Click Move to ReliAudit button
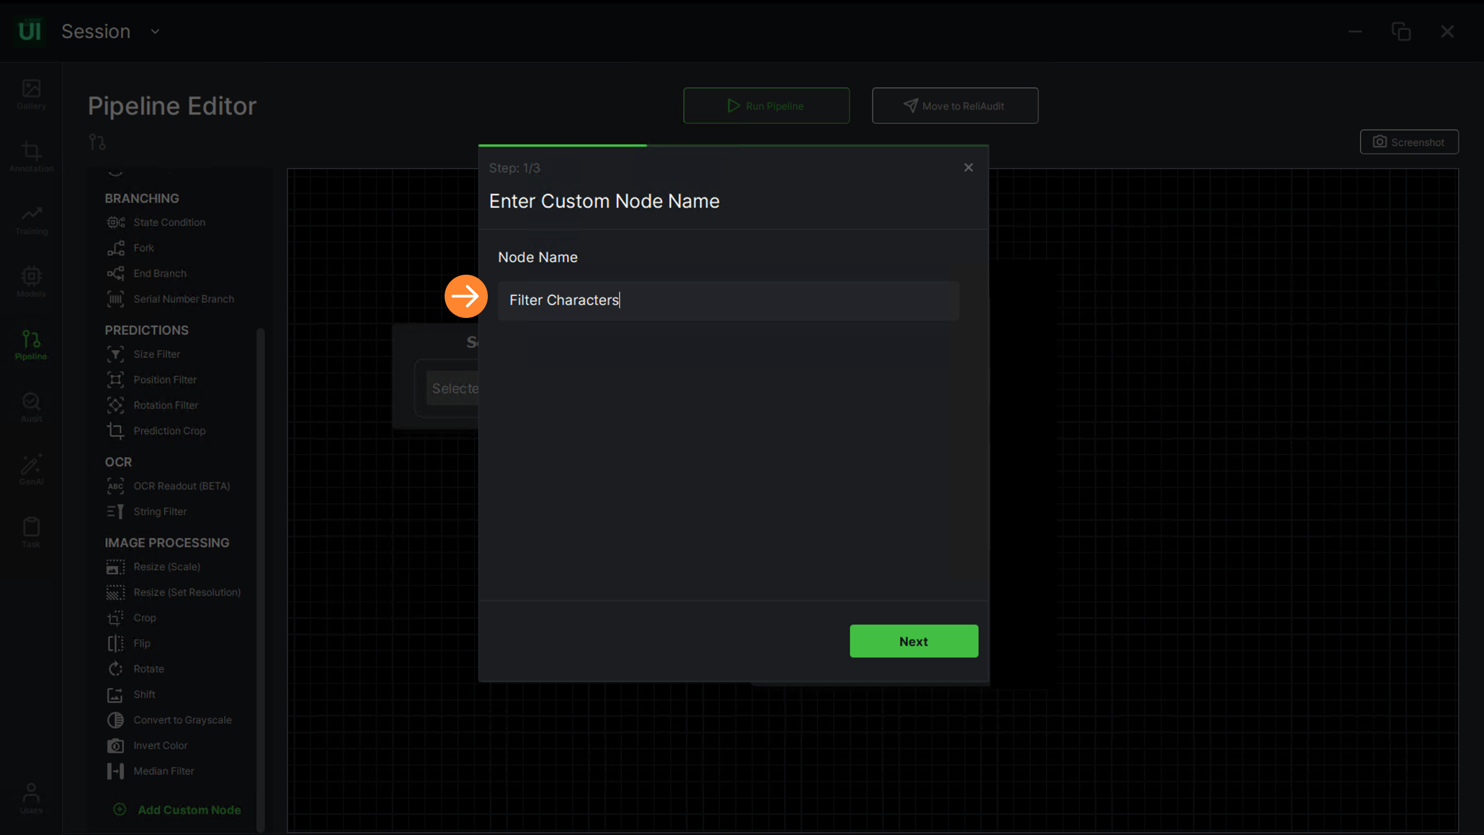Image resolution: width=1484 pixels, height=835 pixels. pyautogui.click(x=955, y=106)
